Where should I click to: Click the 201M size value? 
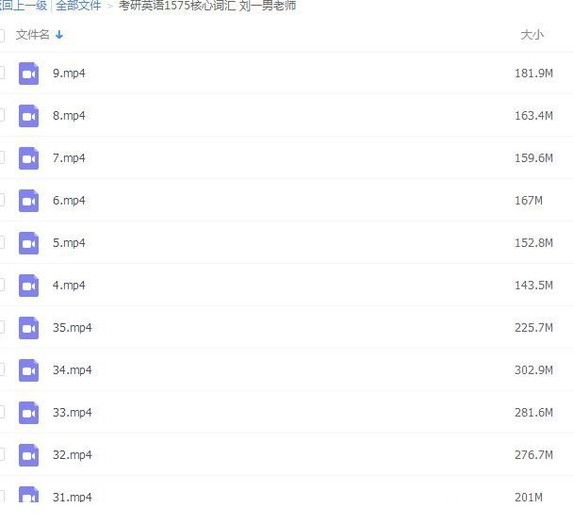coord(529,498)
